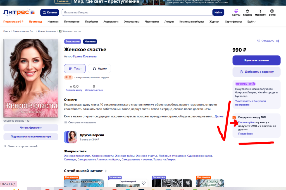The height and width of the screenshot is (190, 286).
Task: Open the Аудиокниги menu item
Action: coord(111,22)
